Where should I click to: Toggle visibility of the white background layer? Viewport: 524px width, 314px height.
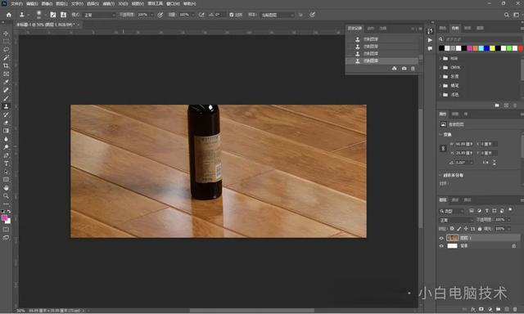pos(441,246)
